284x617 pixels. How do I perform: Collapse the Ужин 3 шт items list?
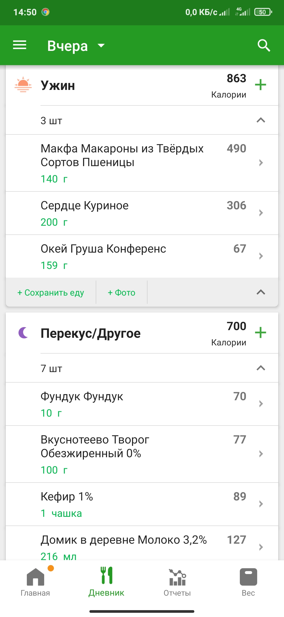(261, 120)
